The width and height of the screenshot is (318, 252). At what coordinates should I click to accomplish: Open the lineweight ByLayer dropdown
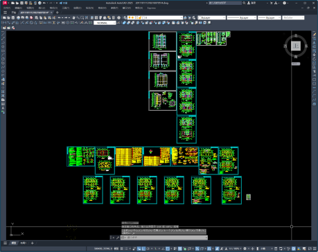(x=270, y=17)
